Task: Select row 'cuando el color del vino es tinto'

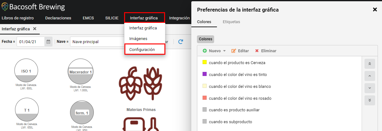Action: [279, 74]
